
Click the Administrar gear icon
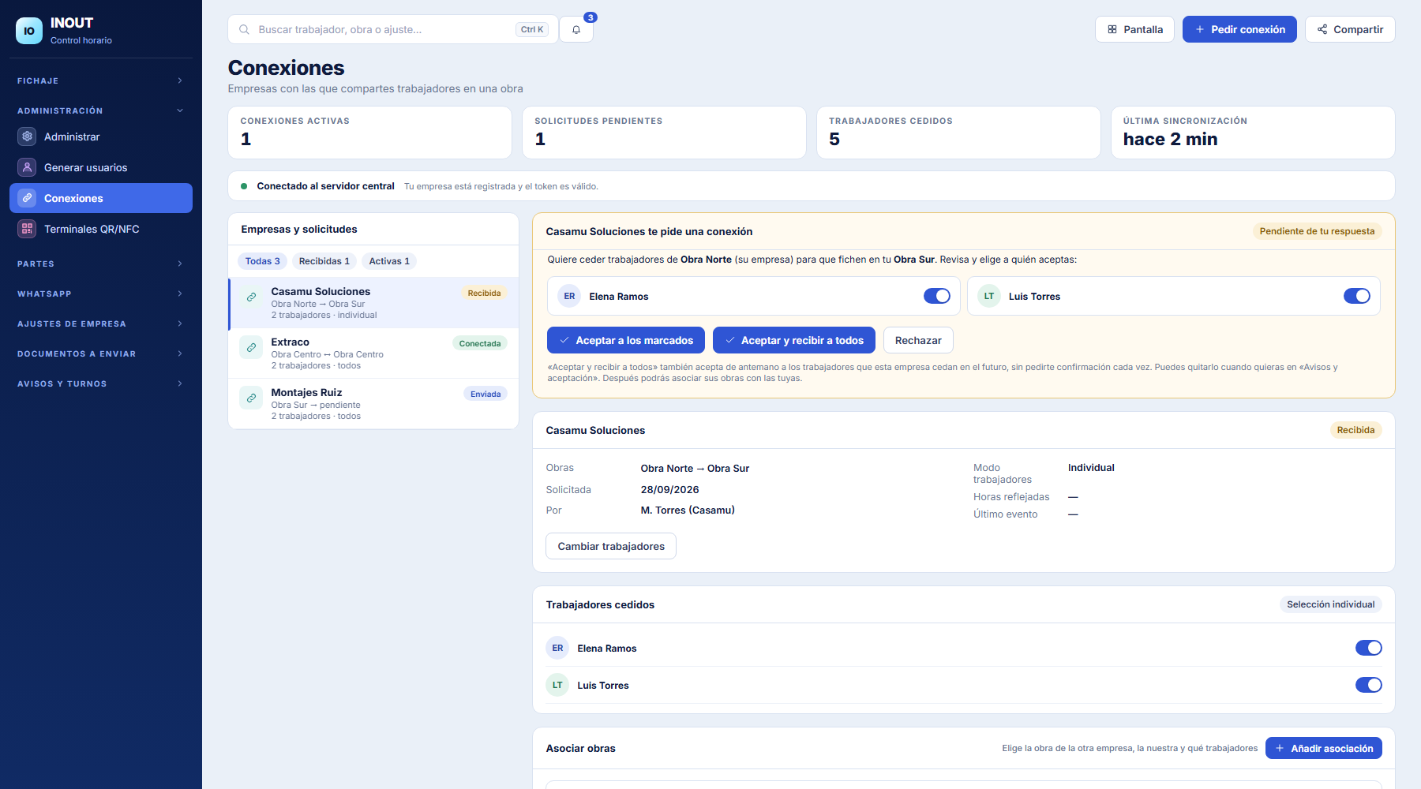[x=27, y=136]
